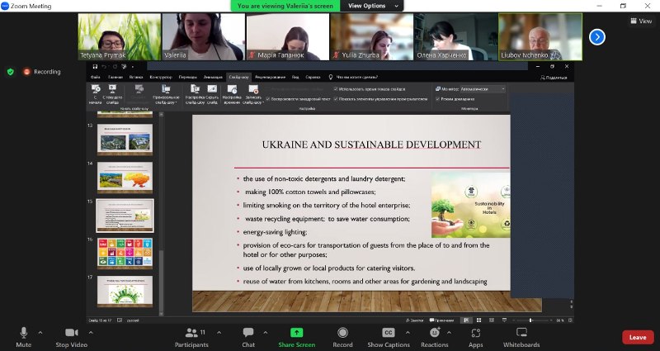The image size is (660, 351).
Task: Click the red Leave button
Action: [637, 337]
